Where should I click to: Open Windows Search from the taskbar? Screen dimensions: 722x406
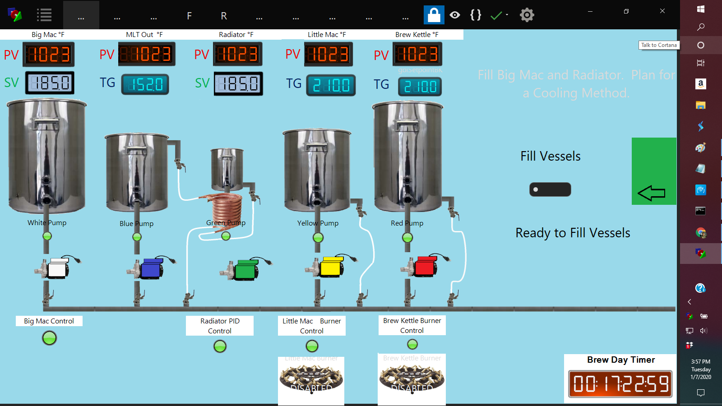point(701,27)
